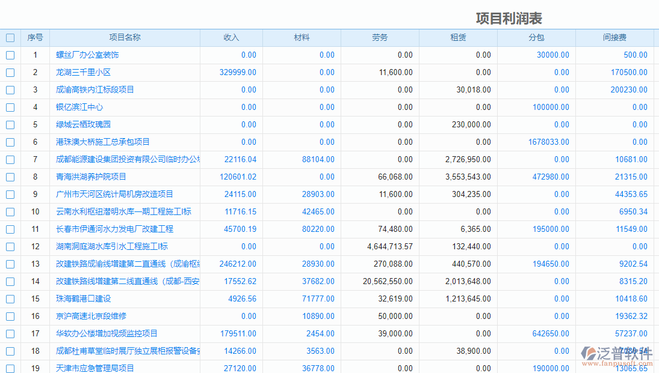Sort the table by 劳务 column
659x373 pixels.
(379, 37)
